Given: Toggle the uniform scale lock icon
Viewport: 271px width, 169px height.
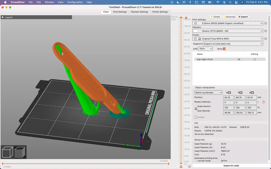Looking at the screenshot, I should (196, 109).
